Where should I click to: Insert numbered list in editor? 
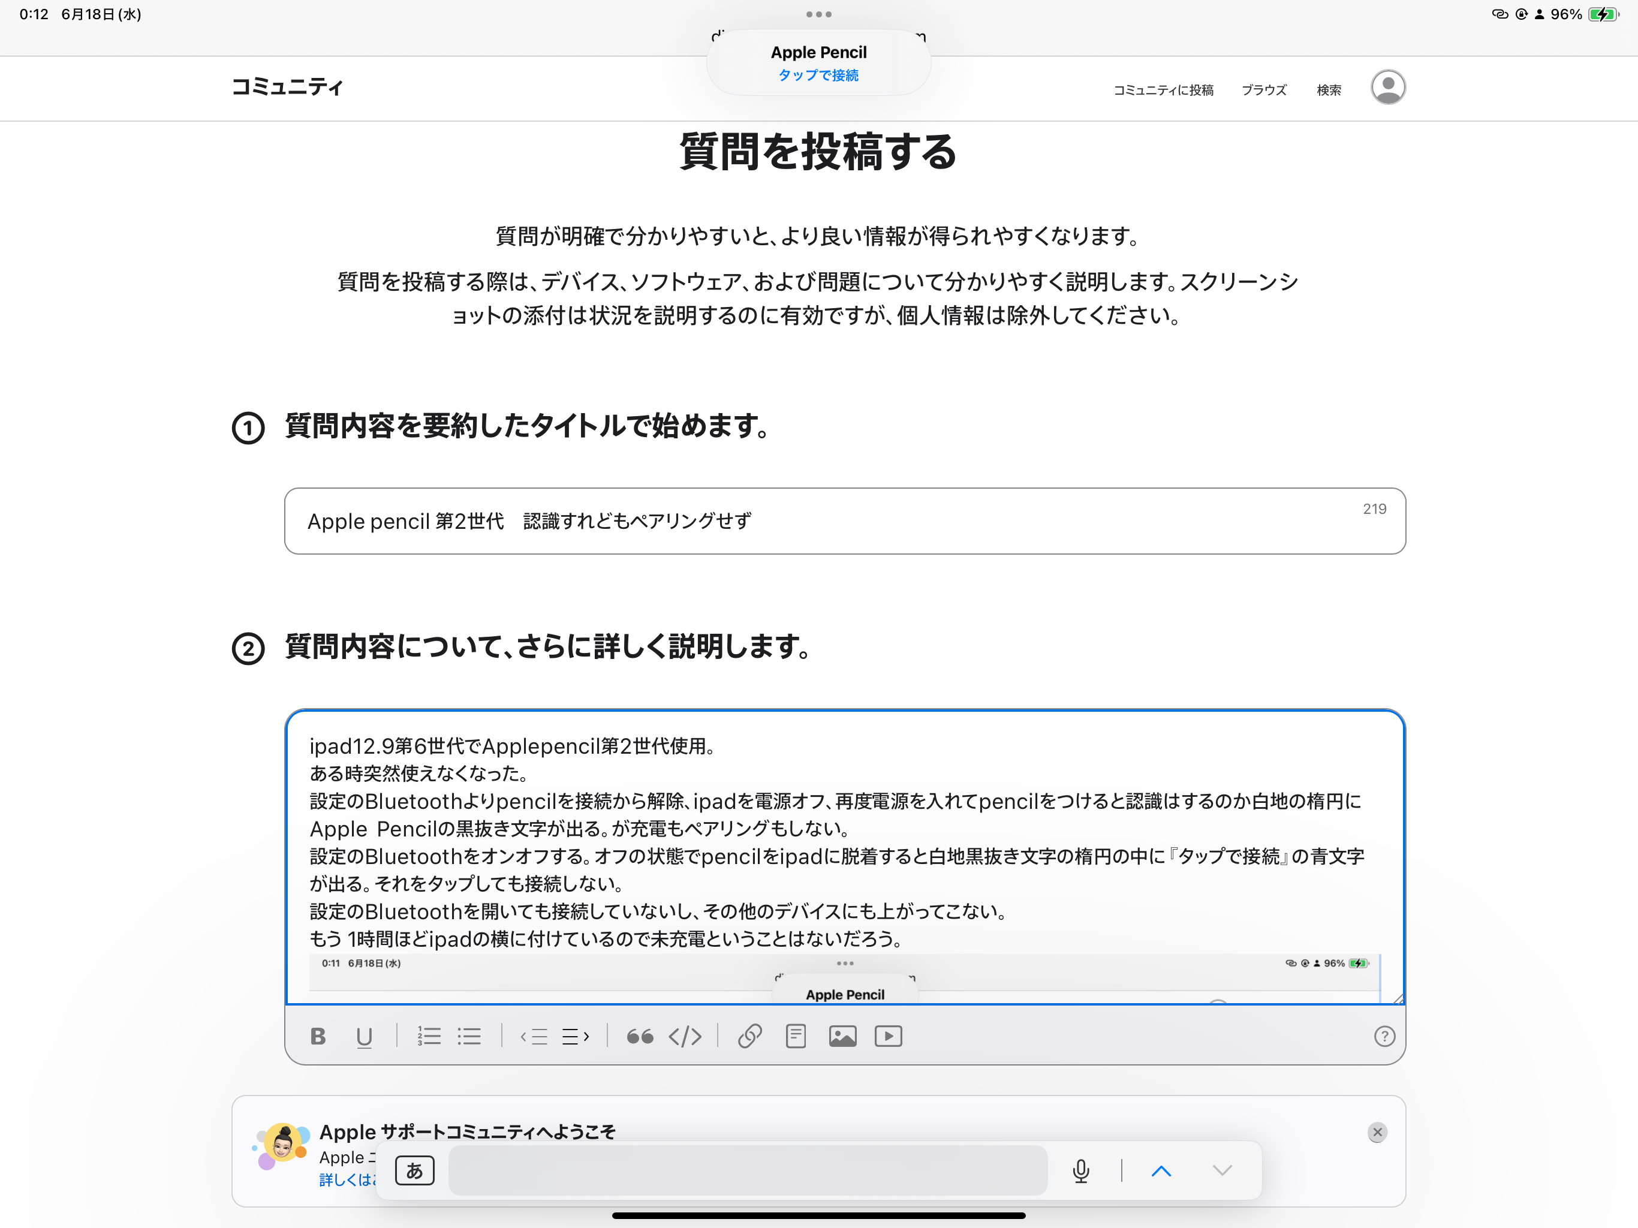(x=429, y=1036)
